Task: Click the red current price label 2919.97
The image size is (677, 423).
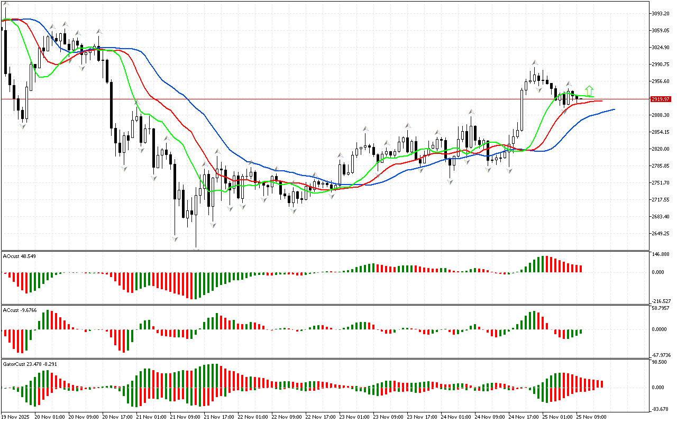Action: point(661,99)
